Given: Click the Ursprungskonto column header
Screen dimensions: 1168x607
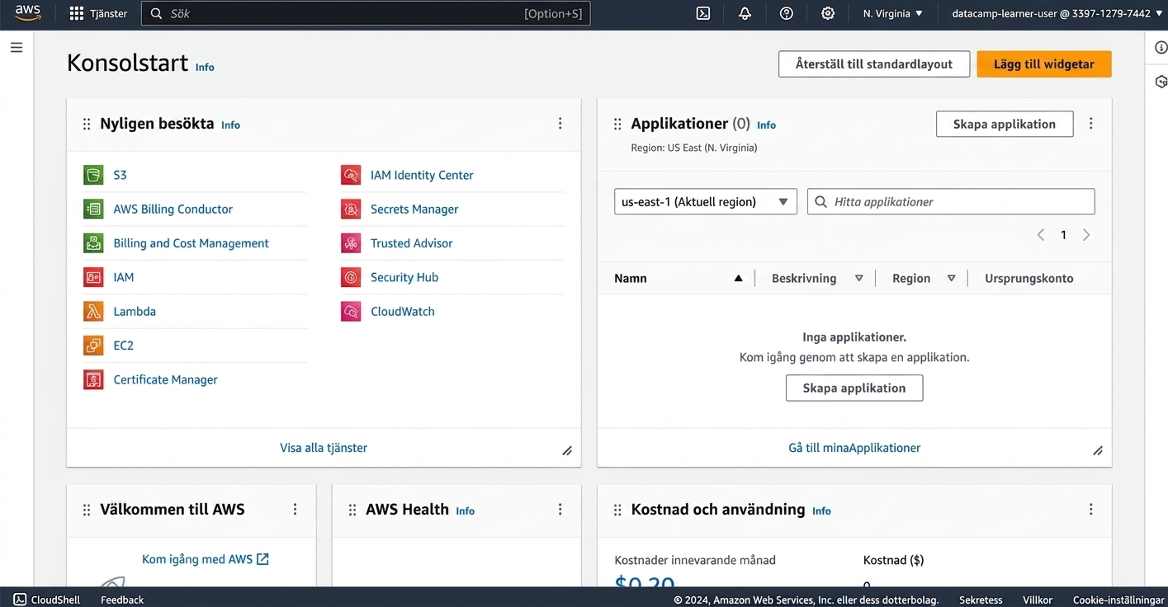Looking at the screenshot, I should (1029, 279).
